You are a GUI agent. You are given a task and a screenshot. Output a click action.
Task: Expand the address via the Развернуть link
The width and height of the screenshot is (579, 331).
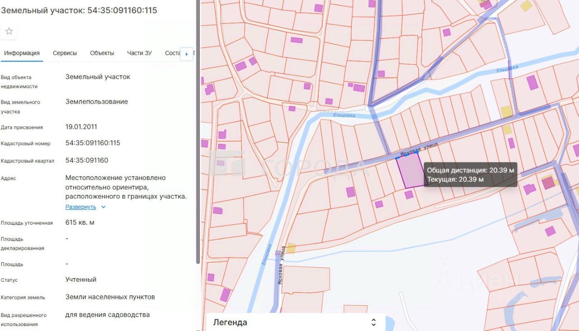[x=81, y=207]
